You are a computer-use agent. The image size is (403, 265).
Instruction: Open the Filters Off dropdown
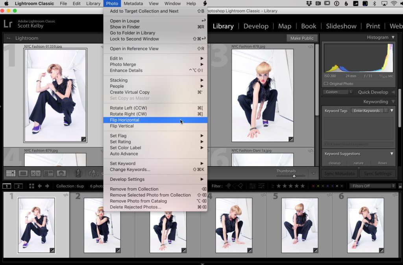coord(372,186)
